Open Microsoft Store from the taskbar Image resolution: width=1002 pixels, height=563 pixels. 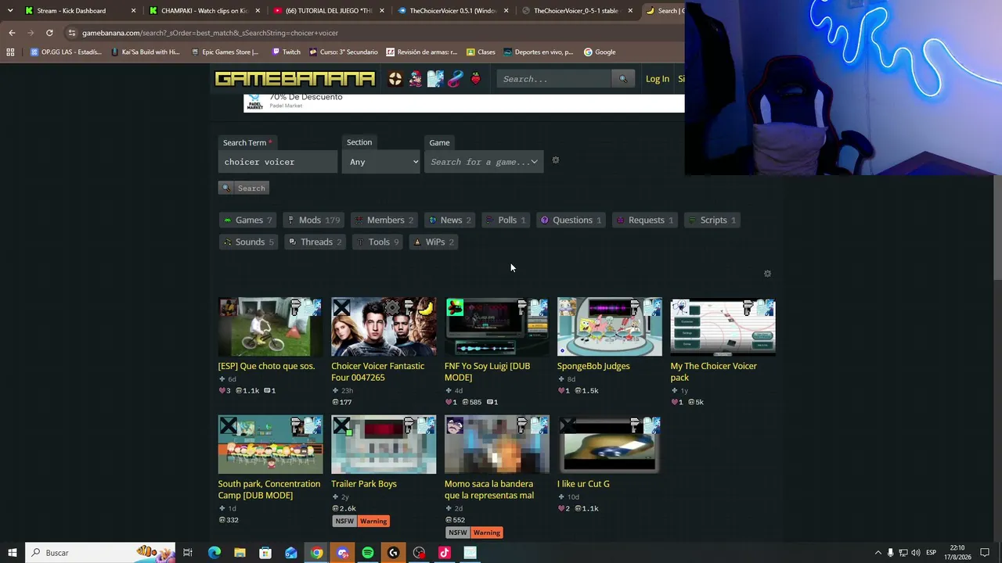[x=265, y=553]
